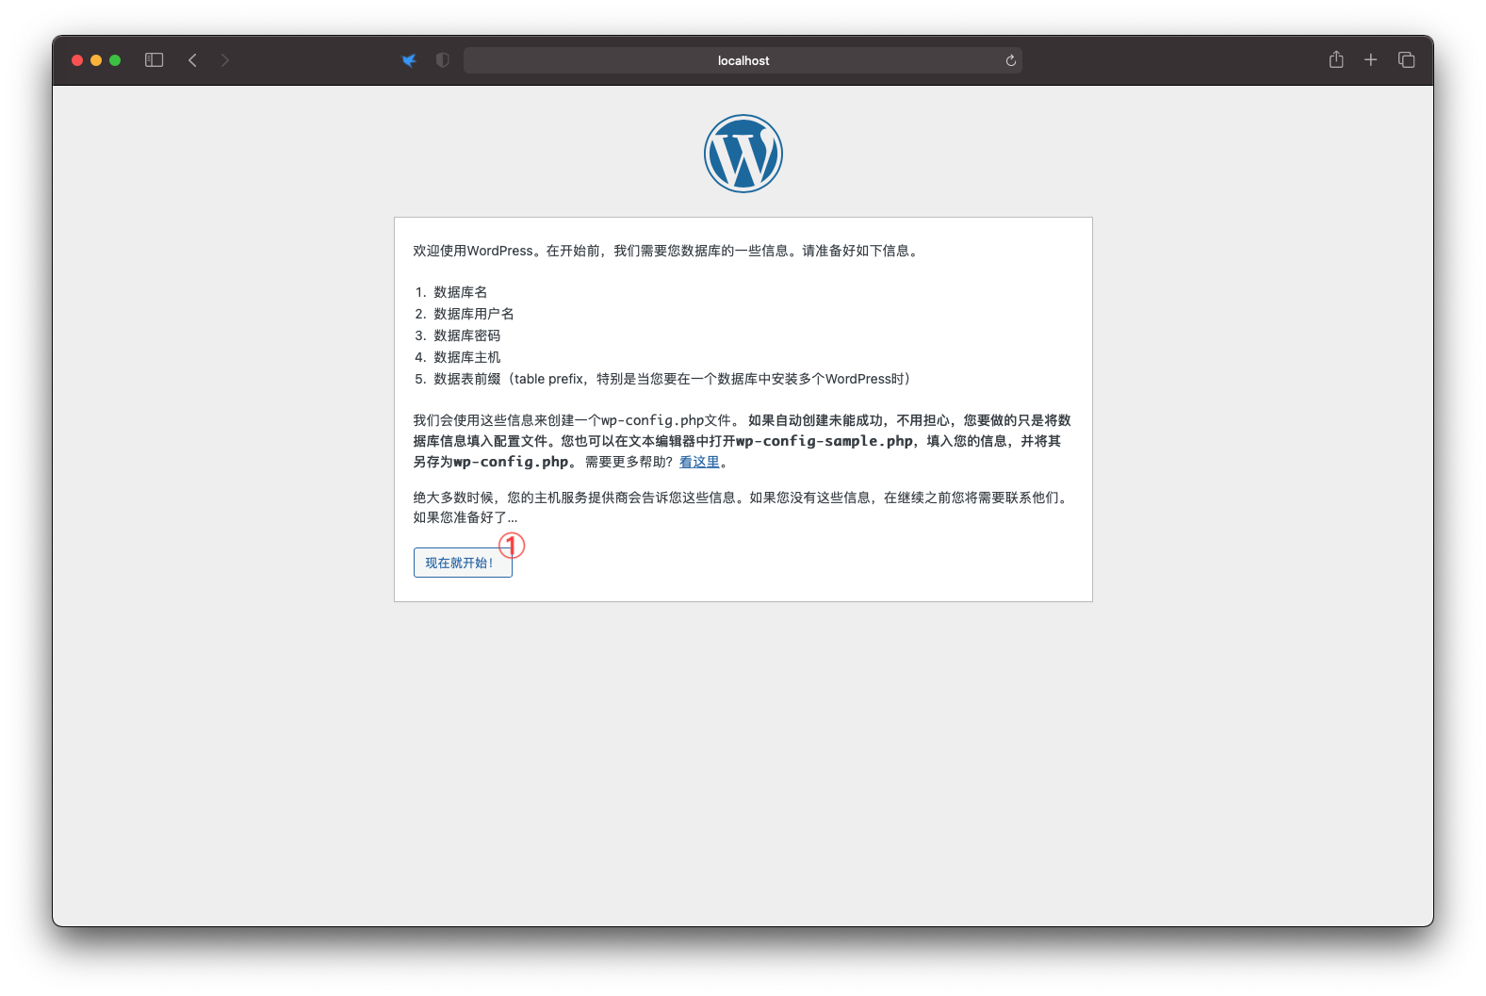Show the tab overview
The height and width of the screenshot is (996, 1486).
1406,60
